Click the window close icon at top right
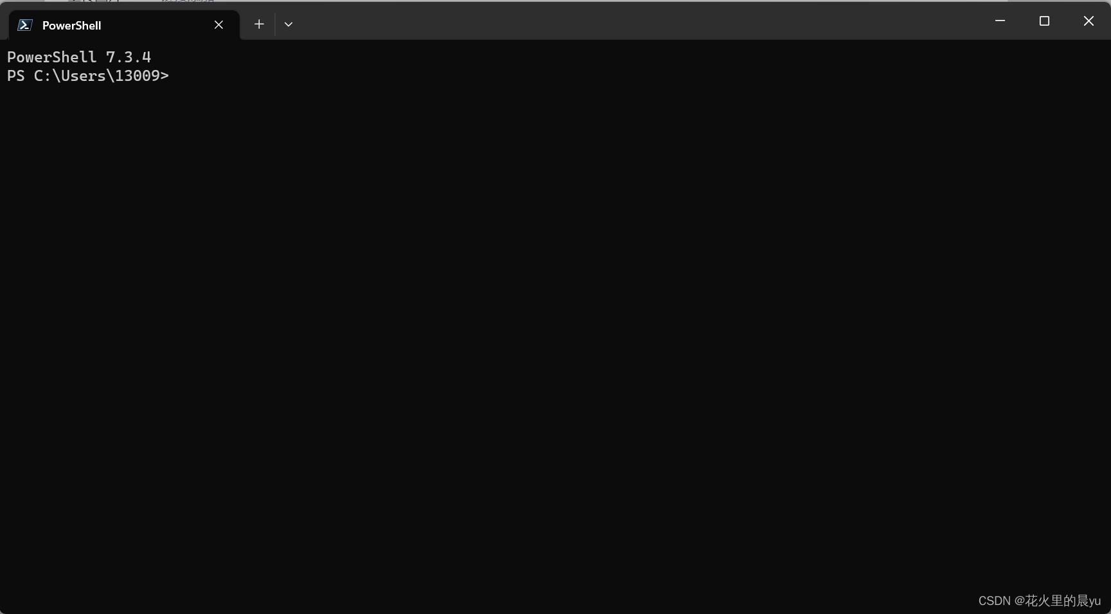The width and height of the screenshot is (1111, 614). tap(1089, 21)
